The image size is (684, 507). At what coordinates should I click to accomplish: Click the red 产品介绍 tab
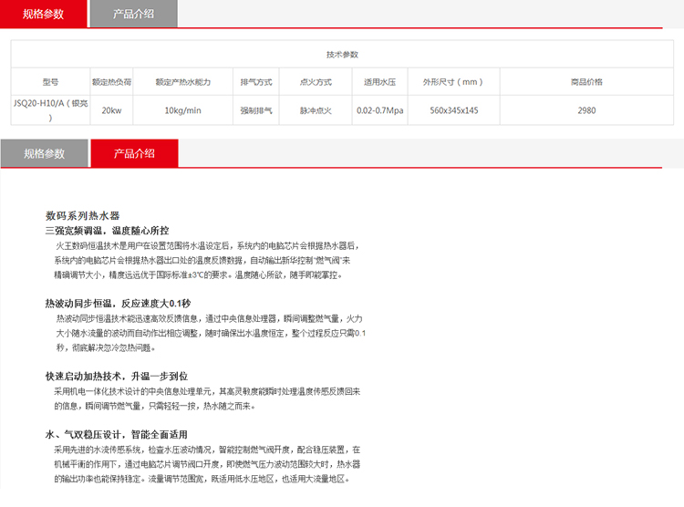pos(134,153)
